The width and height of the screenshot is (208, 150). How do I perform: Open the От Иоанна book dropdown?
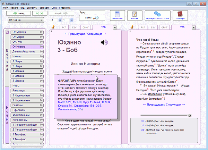(x=25, y=20)
